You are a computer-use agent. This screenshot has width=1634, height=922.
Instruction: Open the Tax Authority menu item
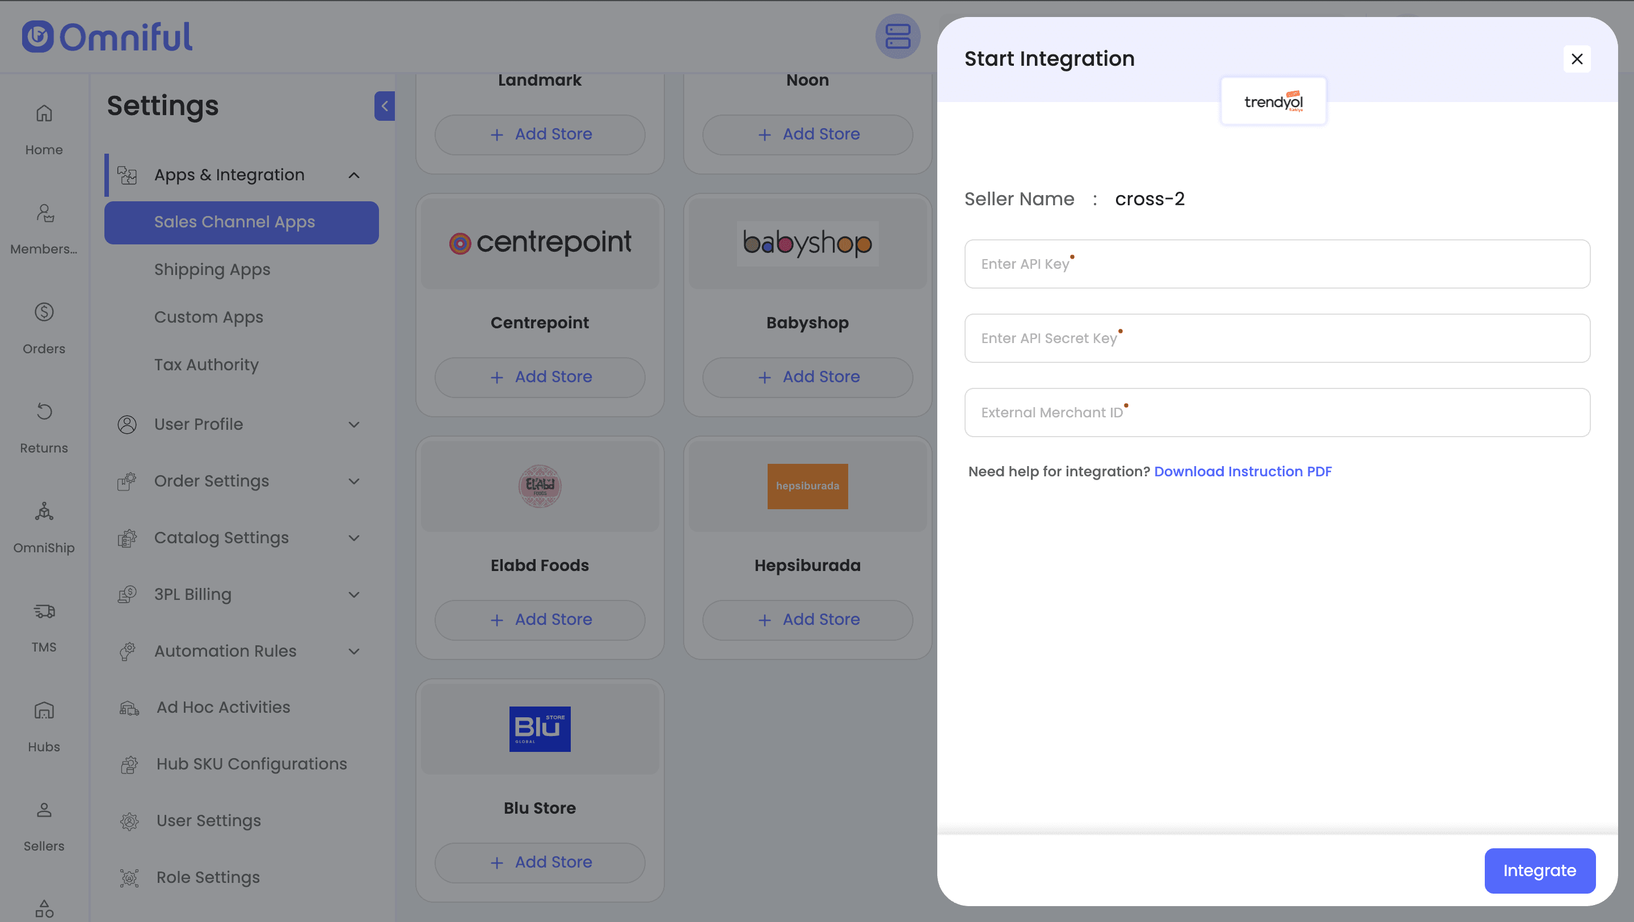(206, 365)
